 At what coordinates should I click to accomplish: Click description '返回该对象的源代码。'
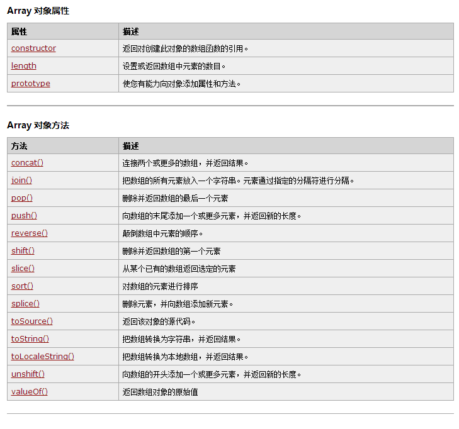coord(159,321)
